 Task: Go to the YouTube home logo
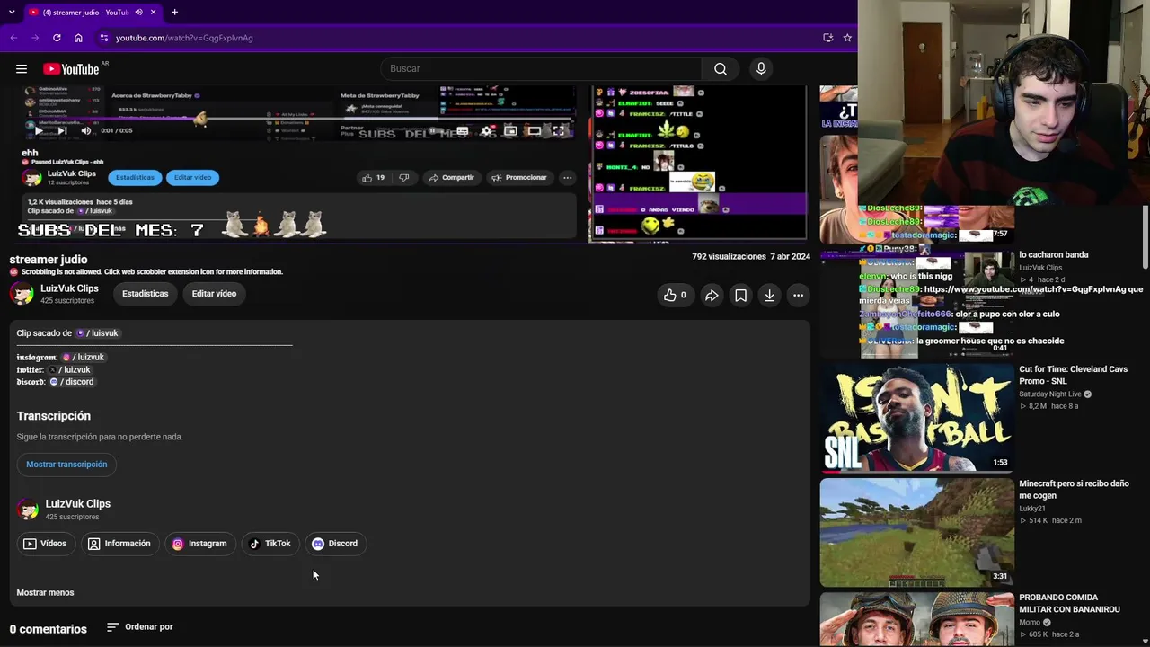pyautogui.click(x=71, y=69)
